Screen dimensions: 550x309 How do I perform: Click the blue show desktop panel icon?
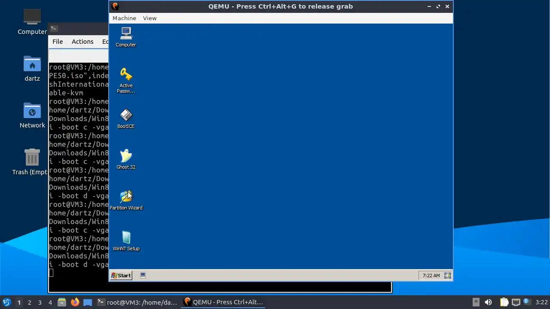point(88,302)
